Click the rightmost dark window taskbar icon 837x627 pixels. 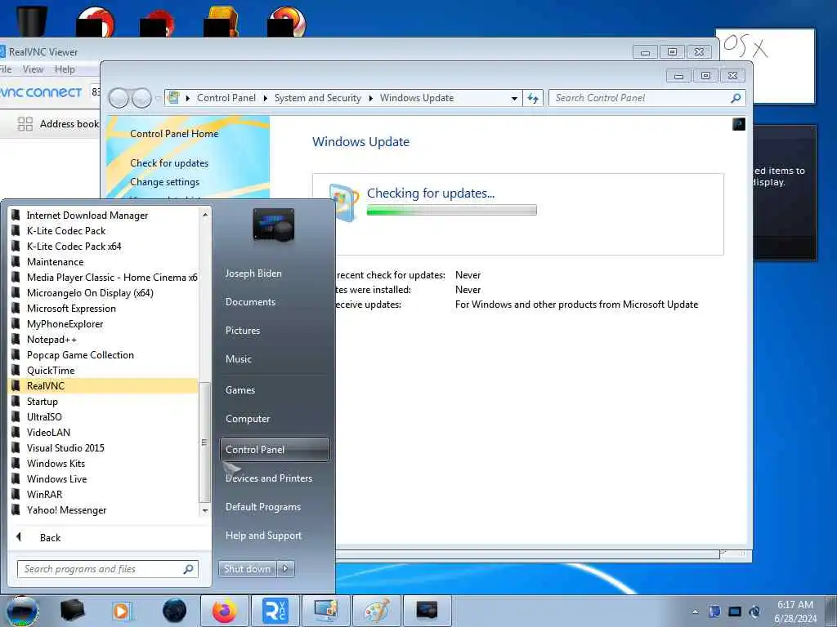point(427,611)
